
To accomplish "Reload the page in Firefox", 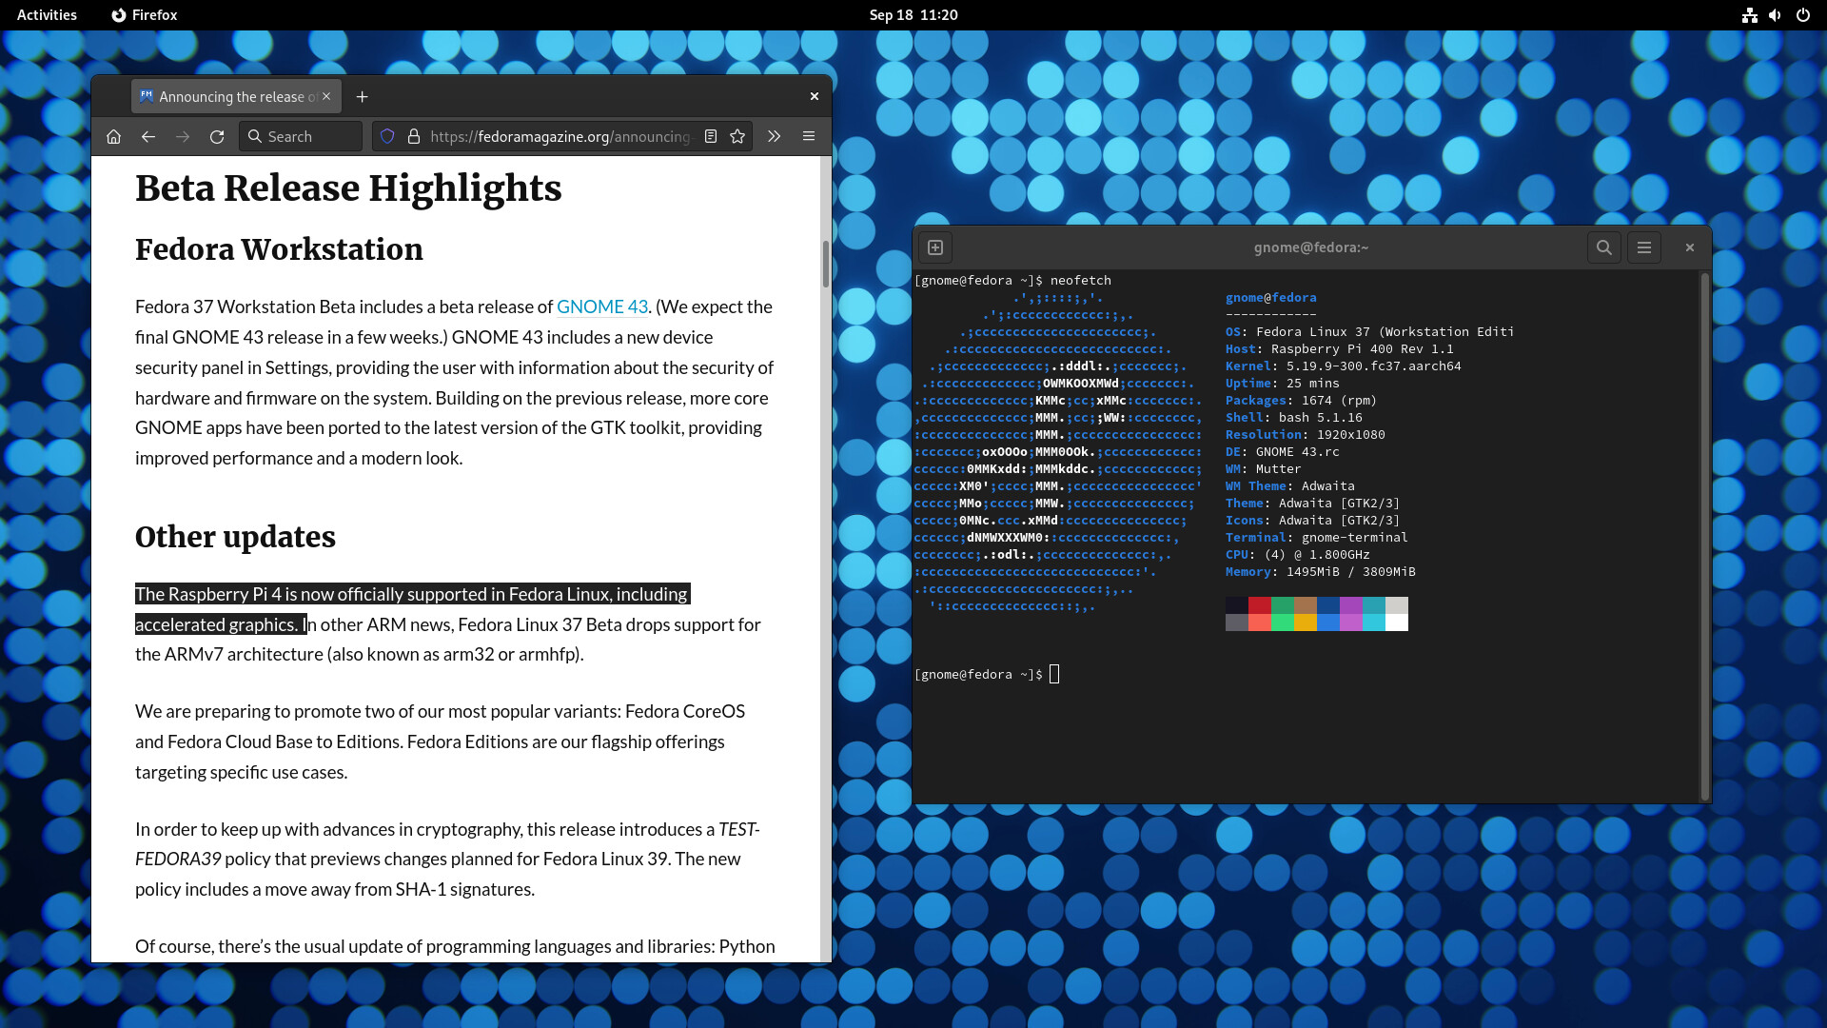I will click(x=217, y=136).
